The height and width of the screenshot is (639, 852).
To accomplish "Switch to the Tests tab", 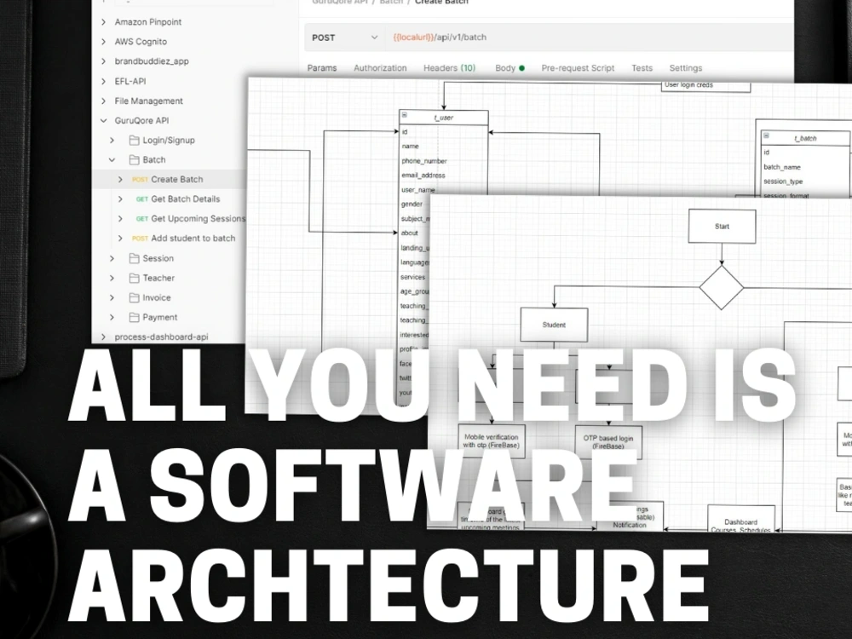I will coord(642,68).
